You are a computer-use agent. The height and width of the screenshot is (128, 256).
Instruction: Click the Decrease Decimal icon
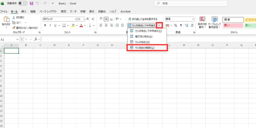[x=192, y=26]
